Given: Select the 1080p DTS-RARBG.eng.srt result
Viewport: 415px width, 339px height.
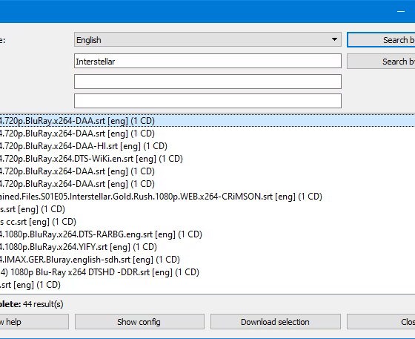Looking at the screenshot, I should point(207,234).
